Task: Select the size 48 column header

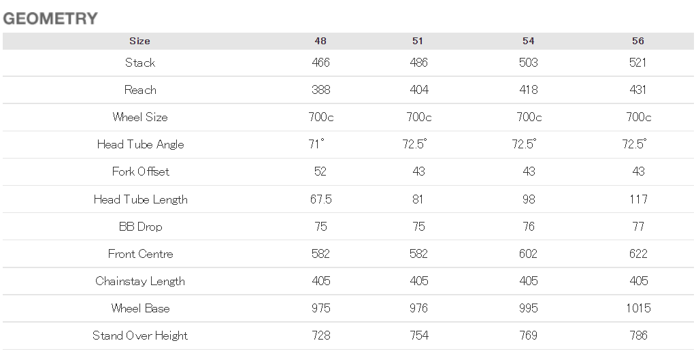Action: [x=320, y=41]
